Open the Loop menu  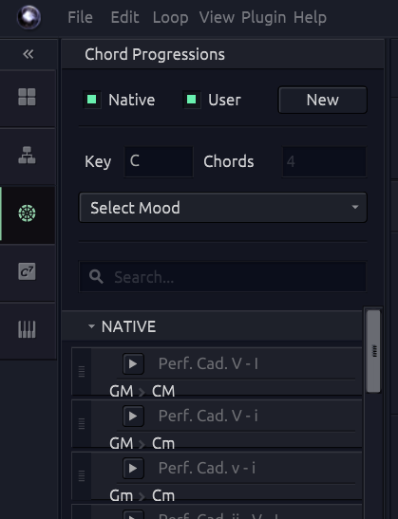pyautogui.click(x=170, y=17)
